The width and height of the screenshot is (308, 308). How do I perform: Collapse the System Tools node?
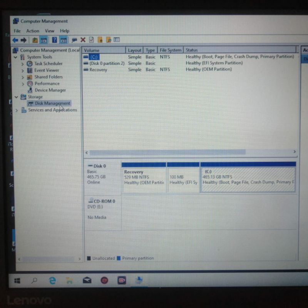15,57
